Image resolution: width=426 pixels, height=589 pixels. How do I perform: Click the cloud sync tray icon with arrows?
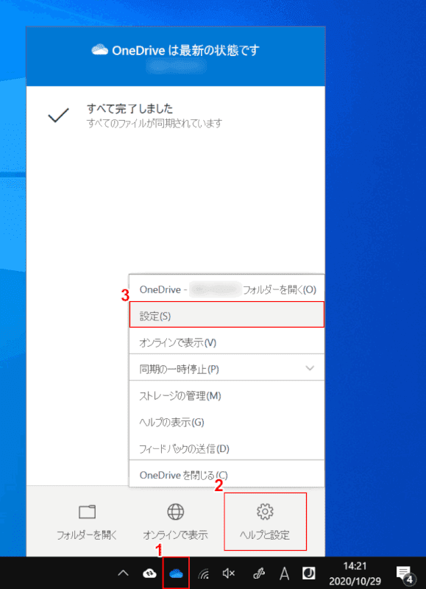[x=150, y=574]
